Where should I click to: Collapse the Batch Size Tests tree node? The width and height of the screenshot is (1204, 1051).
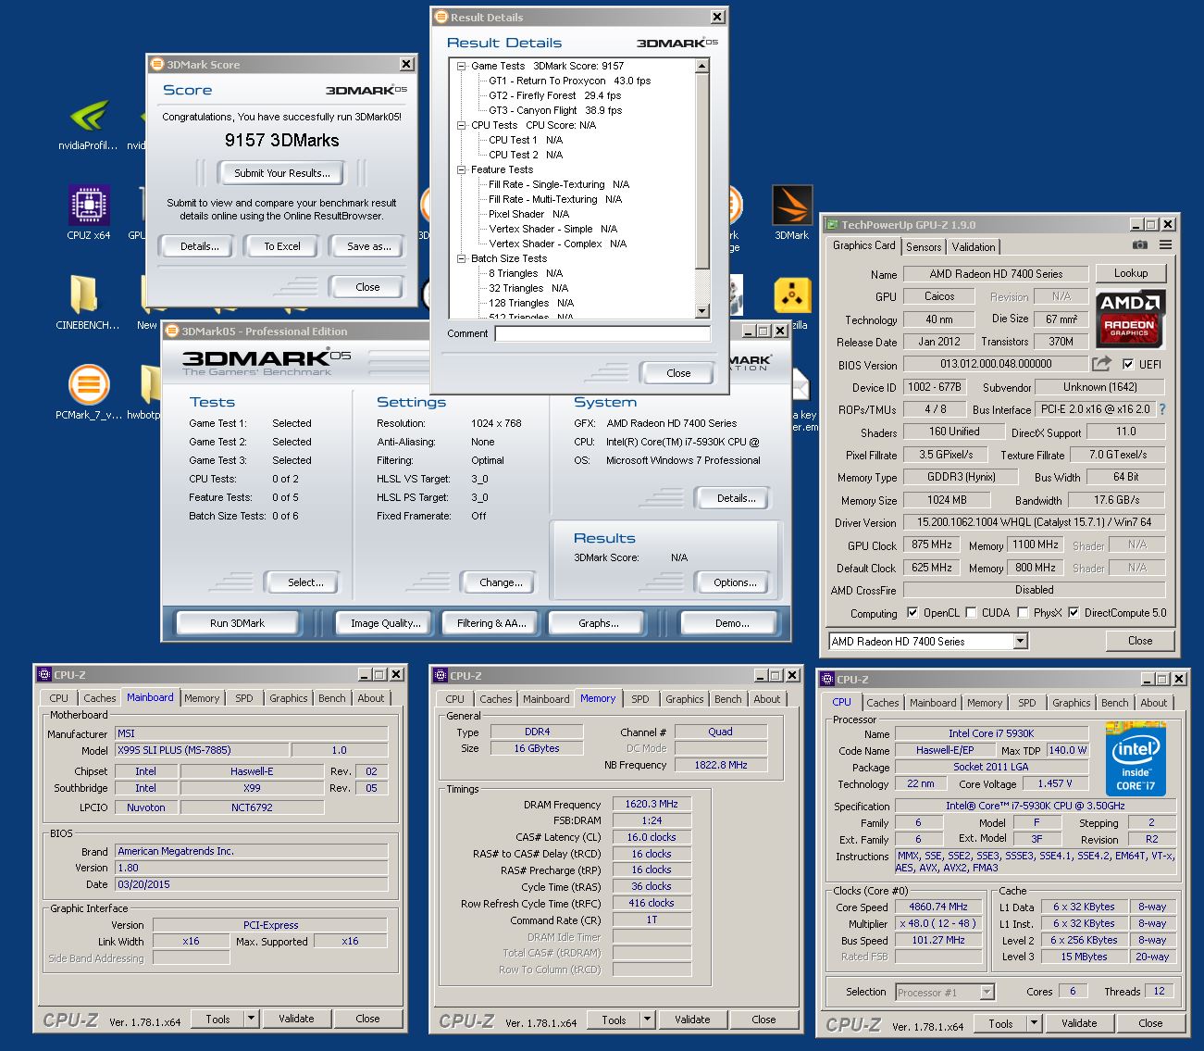pos(461,258)
